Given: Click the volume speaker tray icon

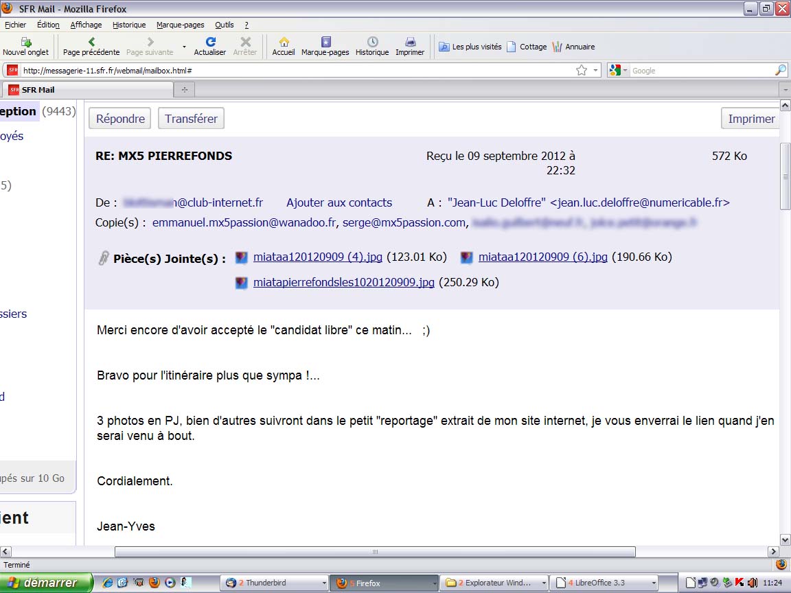Looking at the screenshot, I should (x=752, y=583).
